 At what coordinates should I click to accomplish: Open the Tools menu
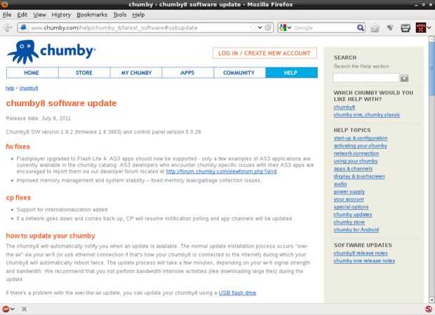coord(120,15)
